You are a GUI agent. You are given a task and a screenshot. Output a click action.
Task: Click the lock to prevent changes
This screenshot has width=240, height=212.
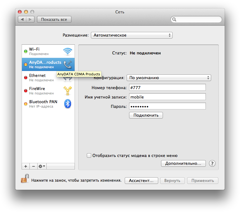pyautogui.click(x=25, y=179)
